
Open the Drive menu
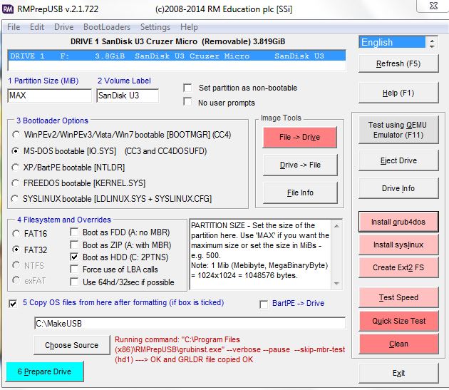click(64, 27)
